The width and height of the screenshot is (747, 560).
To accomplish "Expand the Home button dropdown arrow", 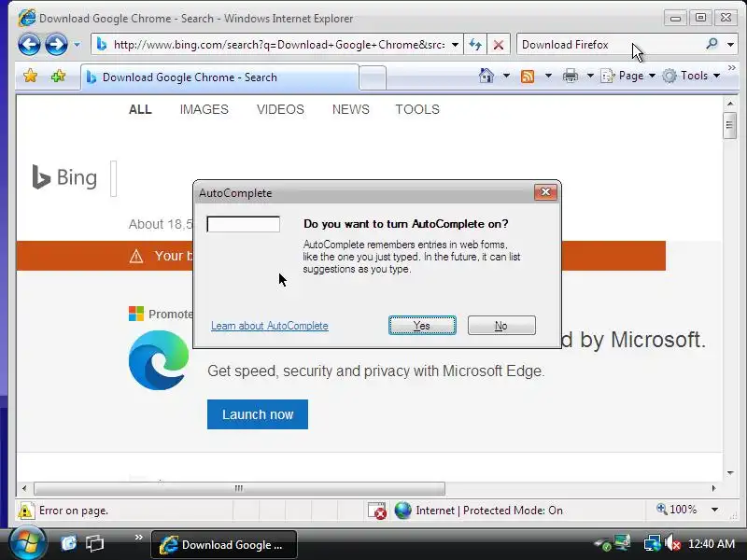I will pos(506,76).
